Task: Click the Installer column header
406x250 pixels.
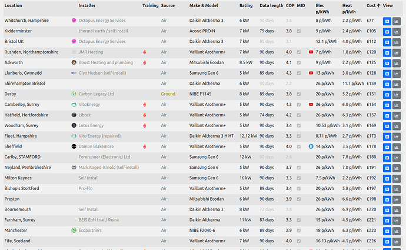Action: [87, 5]
